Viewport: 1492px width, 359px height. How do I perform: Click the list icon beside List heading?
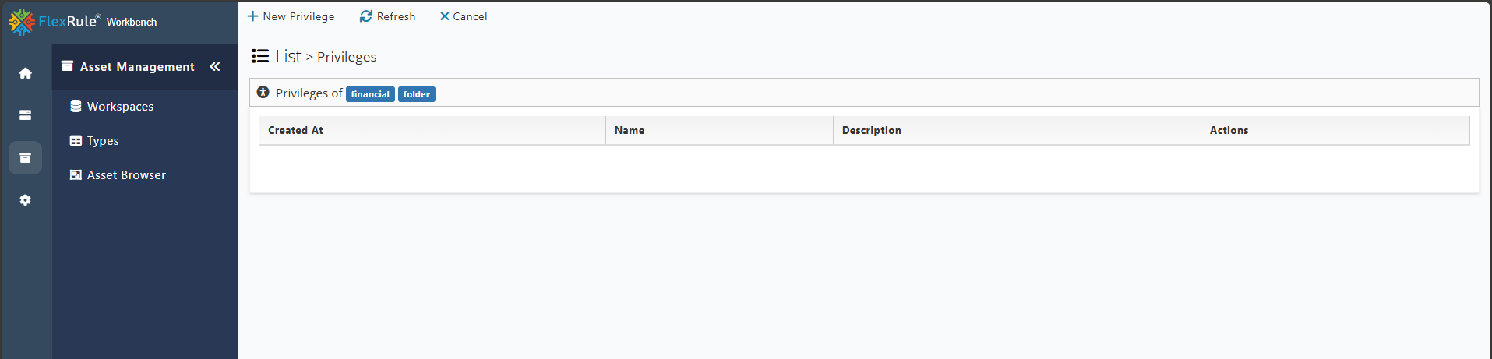click(x=260, y=56)
